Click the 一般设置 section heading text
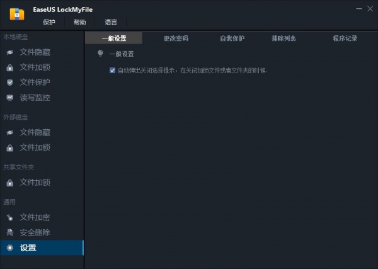 coord(122,54)
